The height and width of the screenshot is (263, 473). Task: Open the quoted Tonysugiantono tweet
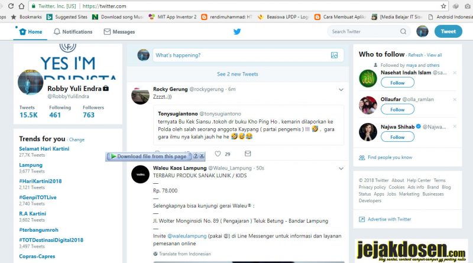(x=248, y=125)
